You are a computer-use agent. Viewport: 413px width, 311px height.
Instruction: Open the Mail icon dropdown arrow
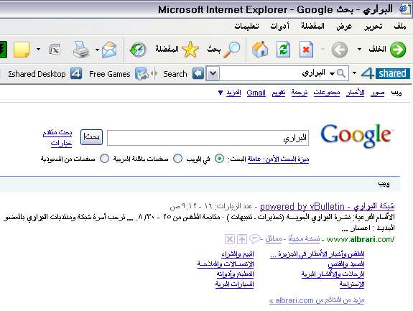click(x=97, y=50)
